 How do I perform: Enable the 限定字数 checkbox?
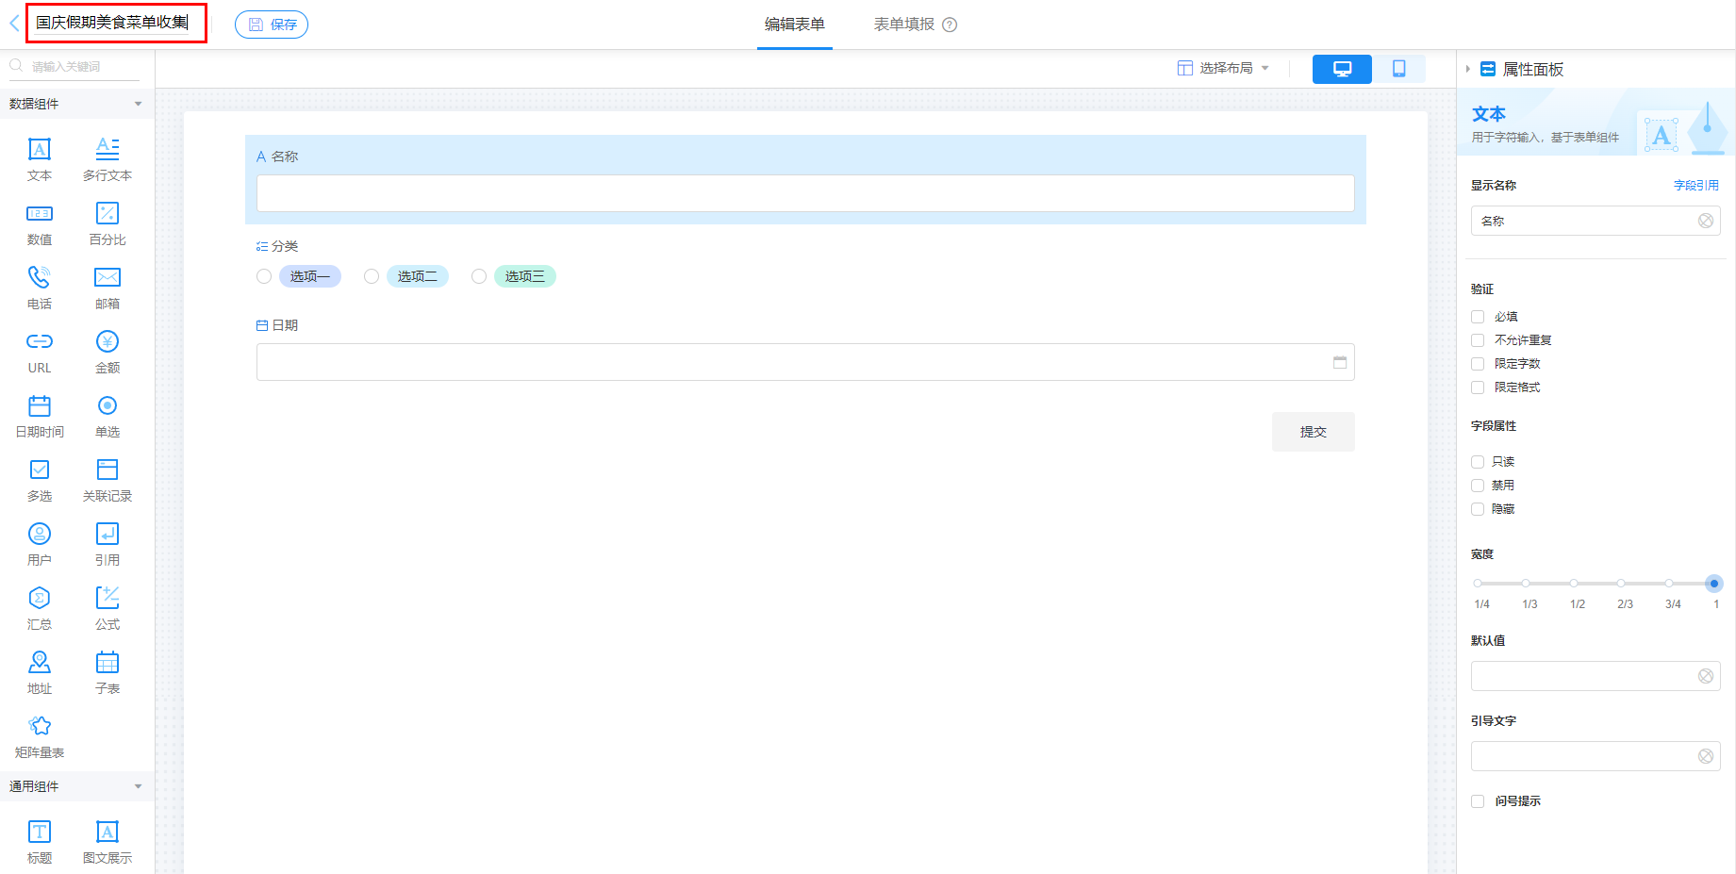(x=1478, y=364)
